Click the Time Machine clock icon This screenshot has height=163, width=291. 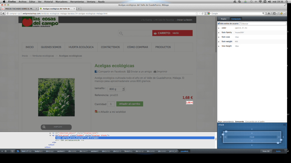pos(251,2)
